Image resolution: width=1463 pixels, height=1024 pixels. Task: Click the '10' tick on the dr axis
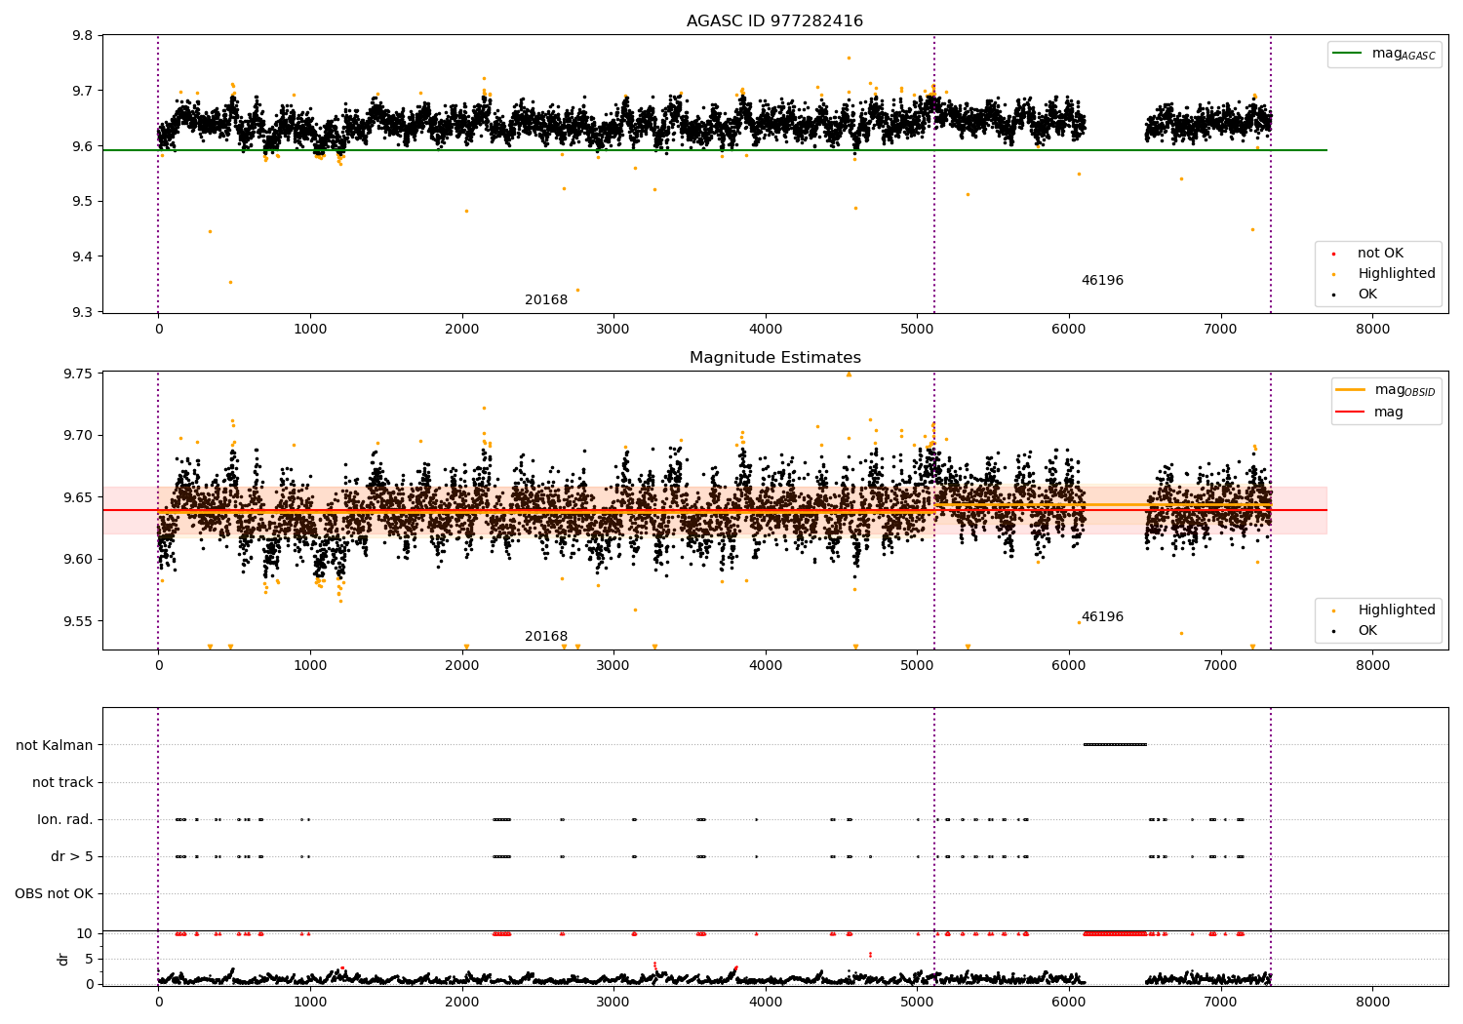(85, 933)
